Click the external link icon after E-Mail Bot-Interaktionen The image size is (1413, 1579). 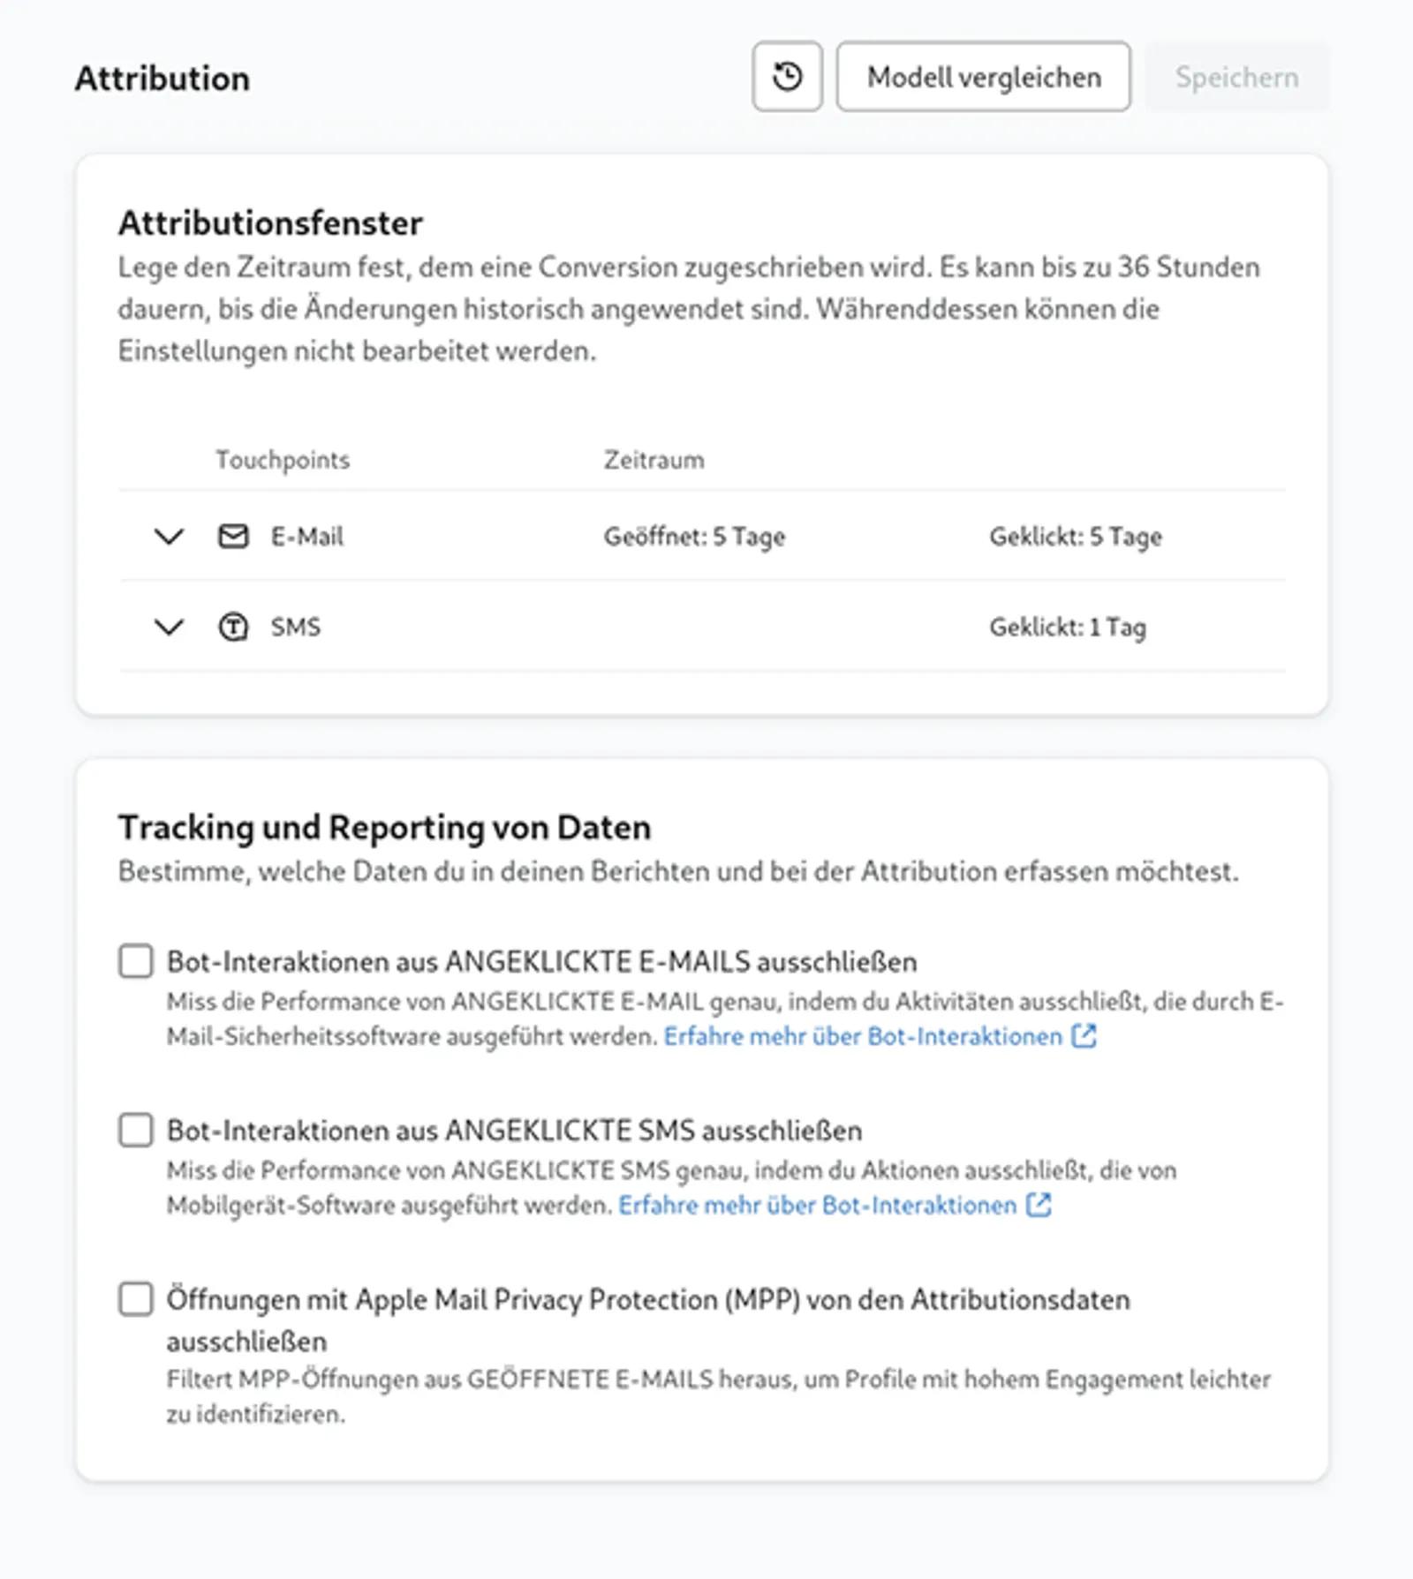pos(1085,1036)
